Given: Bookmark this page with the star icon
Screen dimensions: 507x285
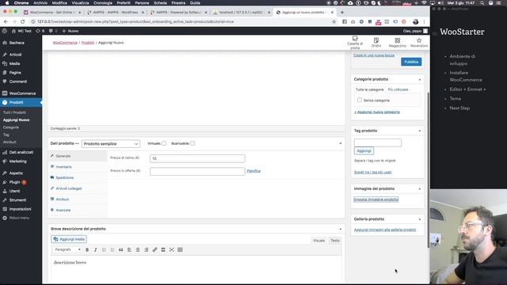Looking at the screenshot, I should 334,21.
